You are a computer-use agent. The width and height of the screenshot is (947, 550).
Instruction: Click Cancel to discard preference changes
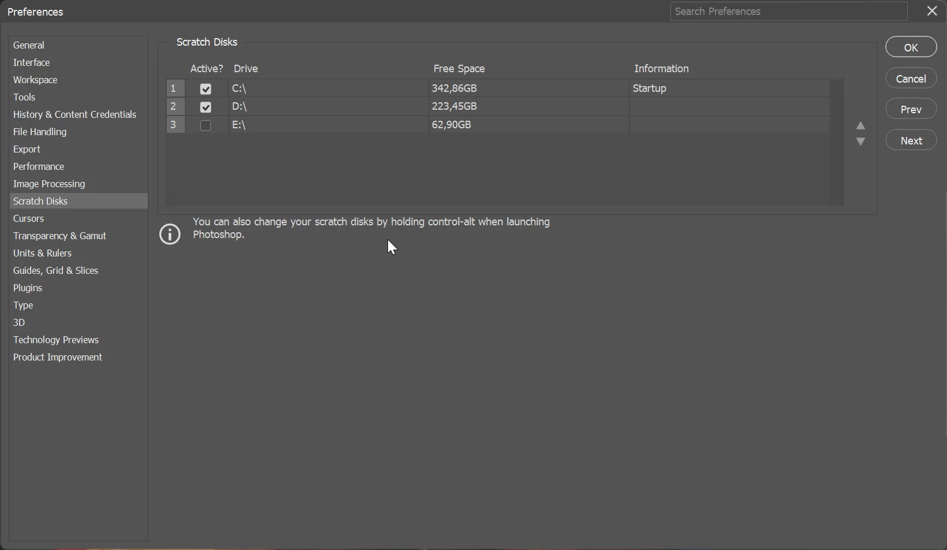point(911,79)
